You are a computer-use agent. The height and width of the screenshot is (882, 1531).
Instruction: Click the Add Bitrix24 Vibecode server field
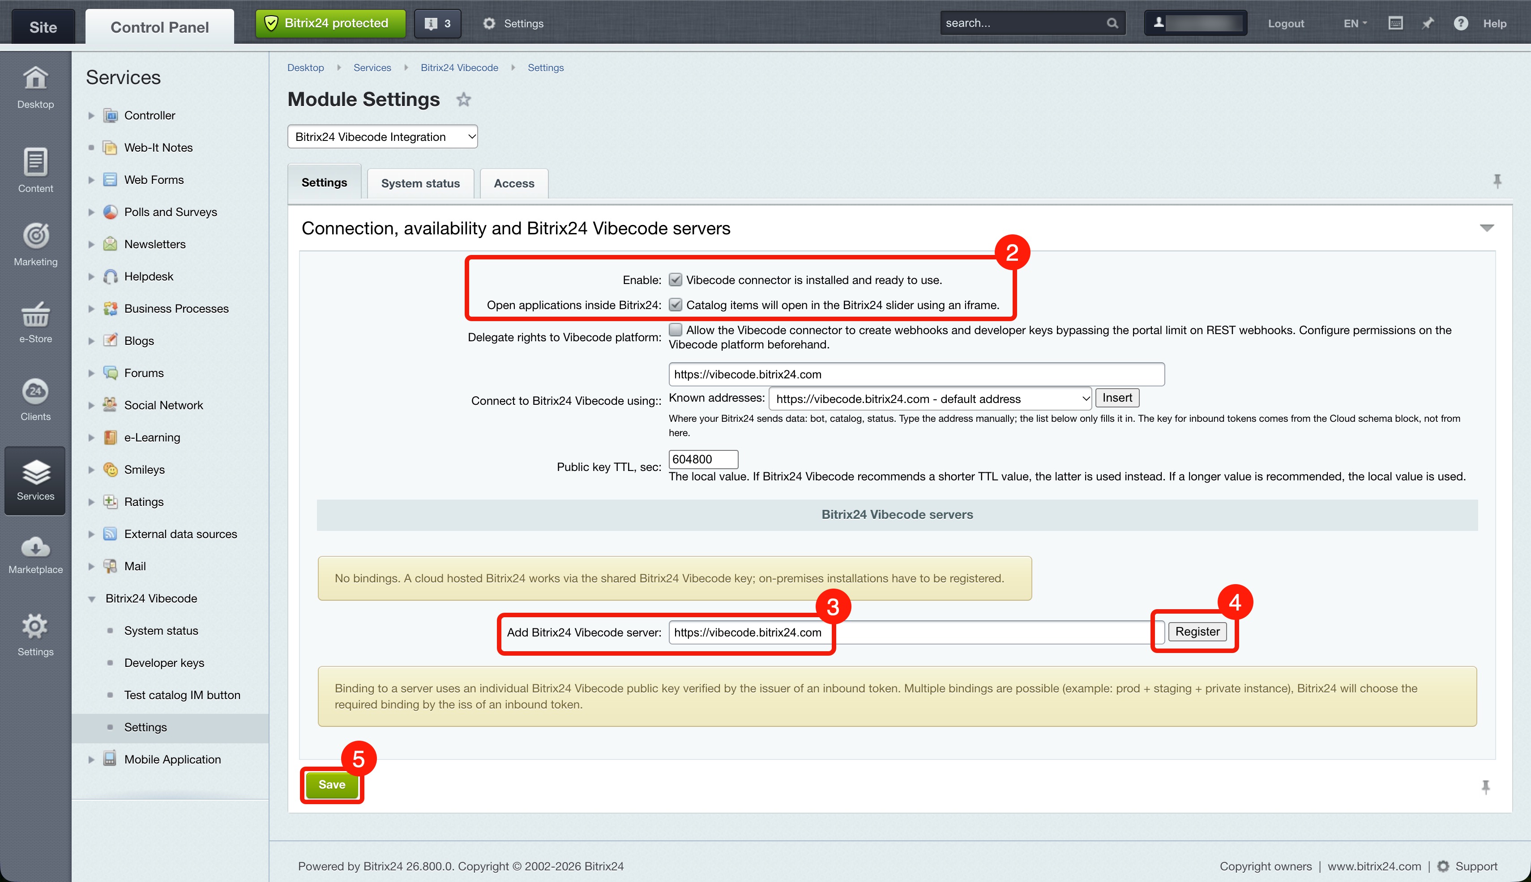(x=916, y=632)
